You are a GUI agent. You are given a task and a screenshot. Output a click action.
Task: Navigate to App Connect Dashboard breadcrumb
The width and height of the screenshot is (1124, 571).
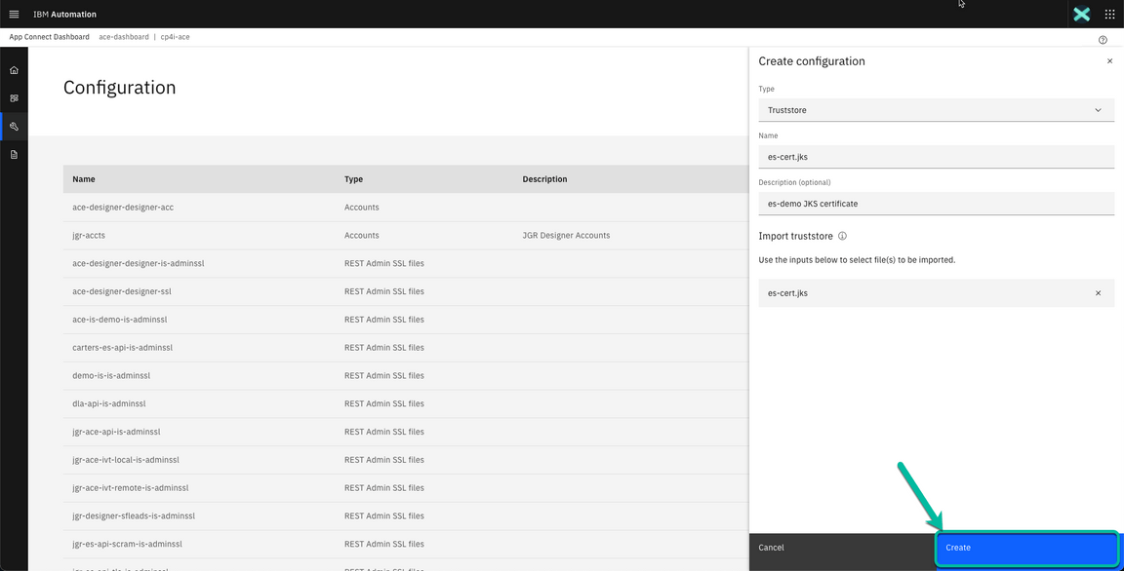(48, 36)
